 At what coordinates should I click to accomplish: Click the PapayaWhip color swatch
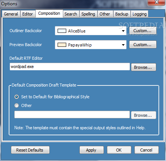(62, 45)
